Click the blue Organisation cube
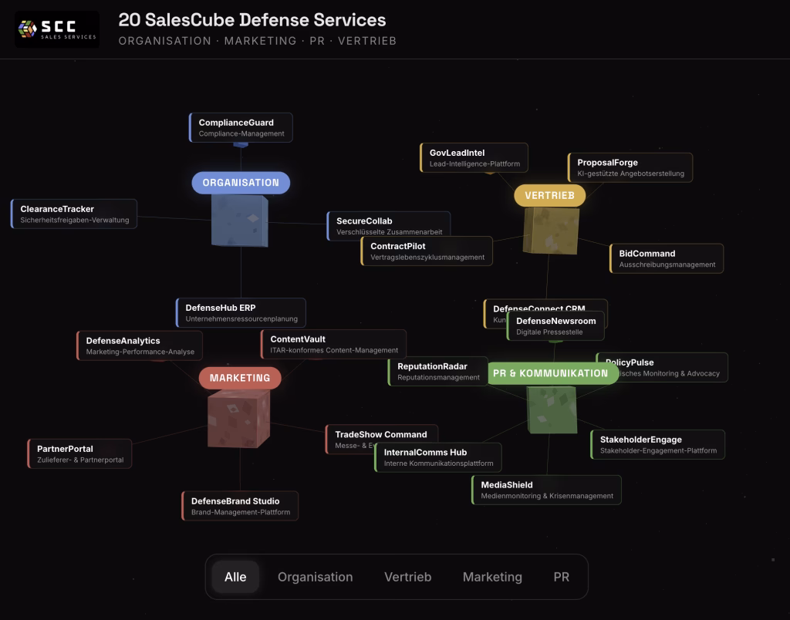The height and width of the screenshot is (620, 790). click(240, 221)
